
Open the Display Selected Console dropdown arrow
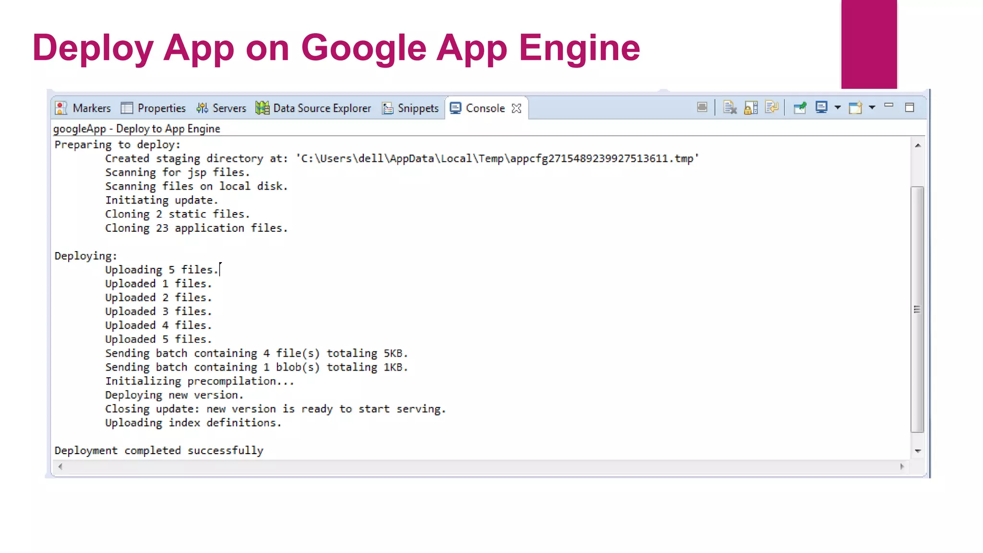point(838,108)
